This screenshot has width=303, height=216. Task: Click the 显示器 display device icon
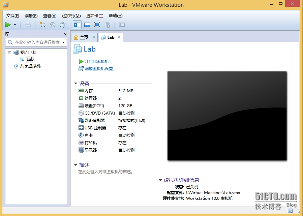pos(81,150)
